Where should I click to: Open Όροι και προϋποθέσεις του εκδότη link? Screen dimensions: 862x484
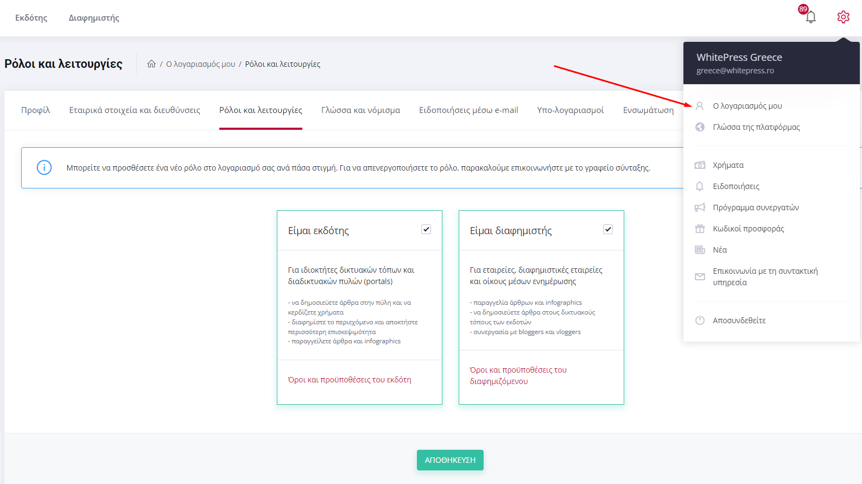(x=350, y=380)
